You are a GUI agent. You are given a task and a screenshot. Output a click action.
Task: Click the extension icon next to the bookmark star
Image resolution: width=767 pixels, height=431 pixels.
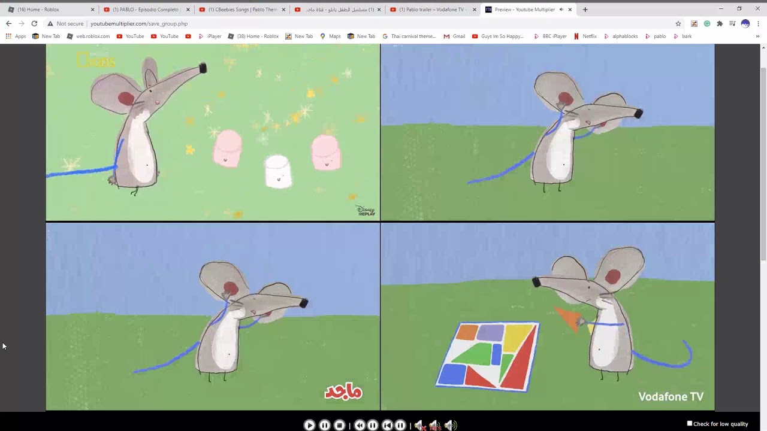[694, 23]
